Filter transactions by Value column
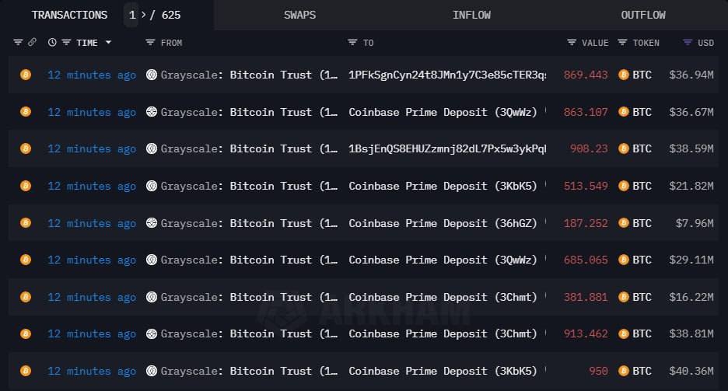The height and width of the screenshot is (391, 728). pyautogui.click(x=572, y=43)
